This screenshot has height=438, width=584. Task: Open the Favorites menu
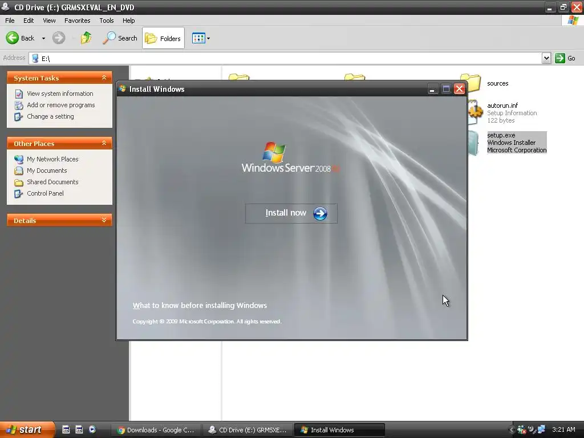[x=77, y=21]
